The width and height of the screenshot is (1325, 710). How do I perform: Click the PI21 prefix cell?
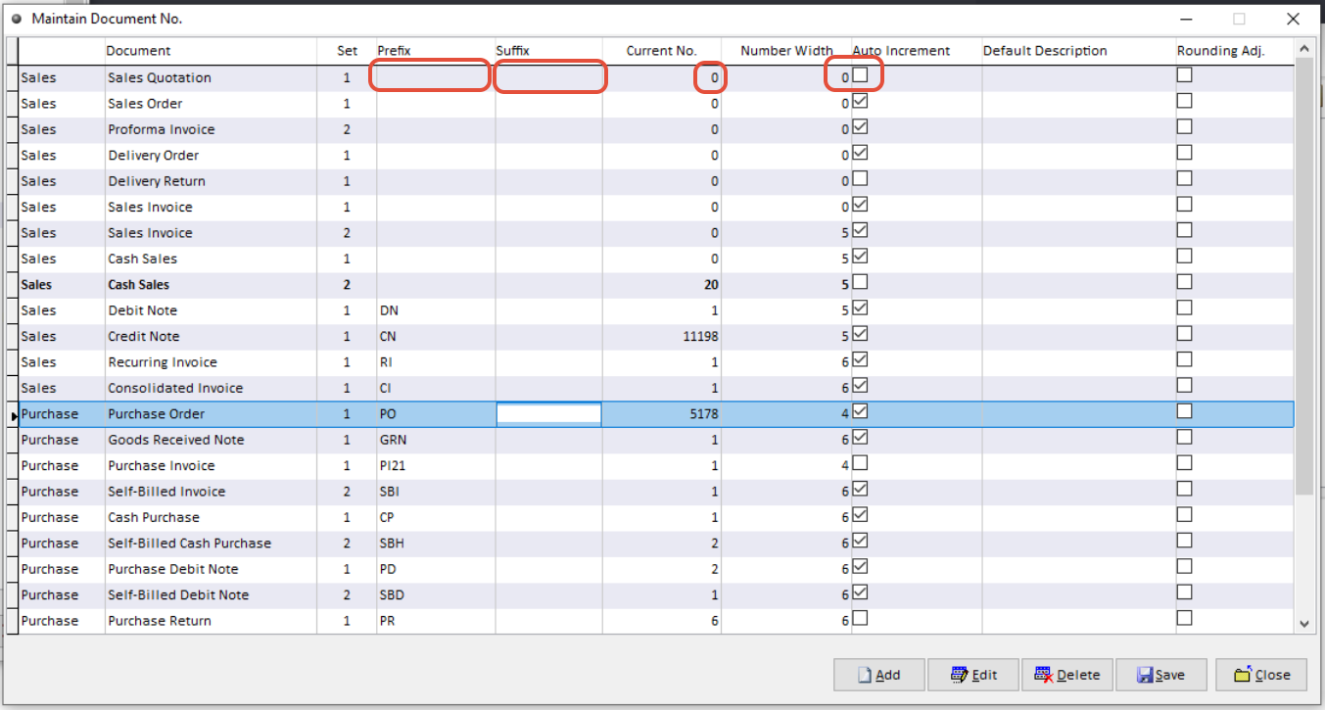tap(436, 466)
